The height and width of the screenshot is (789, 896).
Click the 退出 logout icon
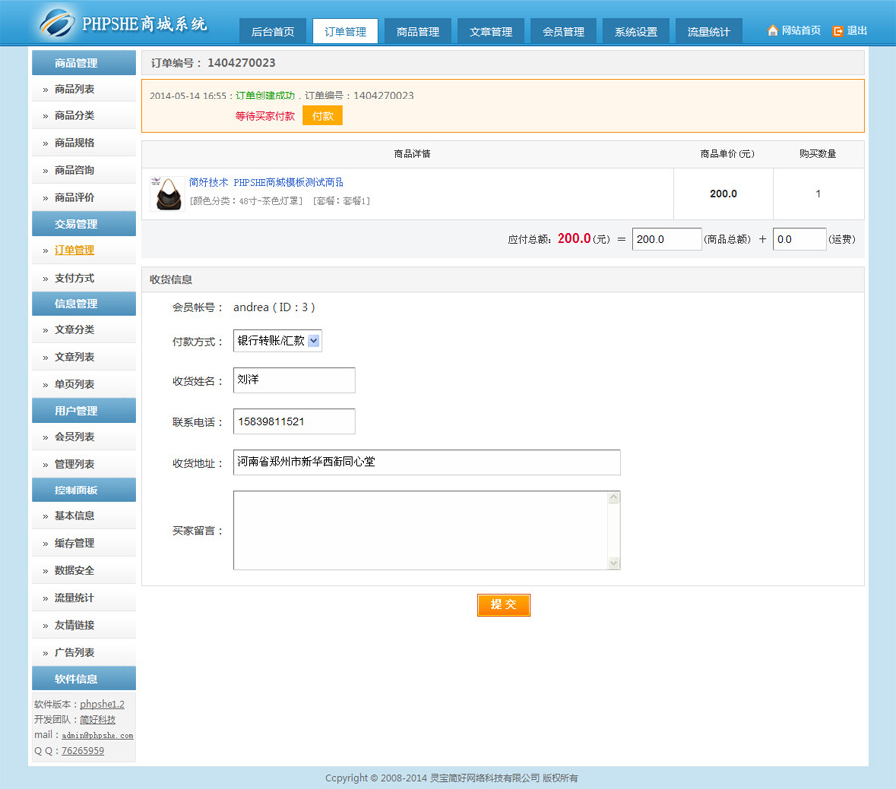click(838, 31)
